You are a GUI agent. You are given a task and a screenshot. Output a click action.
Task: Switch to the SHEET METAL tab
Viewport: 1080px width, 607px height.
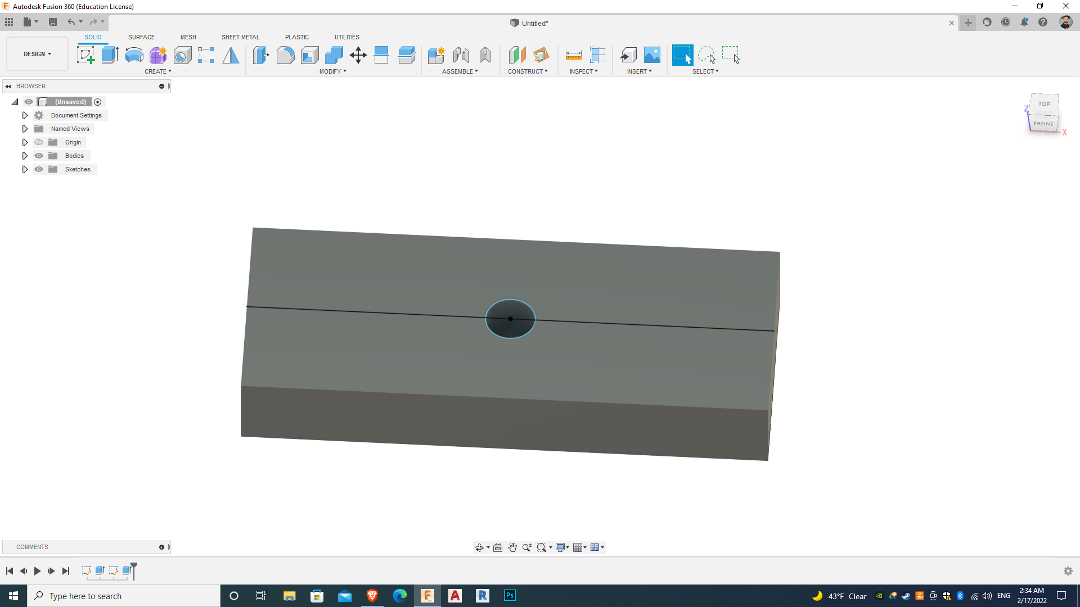[241, 37]
